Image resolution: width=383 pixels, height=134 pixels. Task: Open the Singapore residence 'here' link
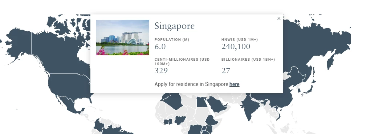(234, 84)
